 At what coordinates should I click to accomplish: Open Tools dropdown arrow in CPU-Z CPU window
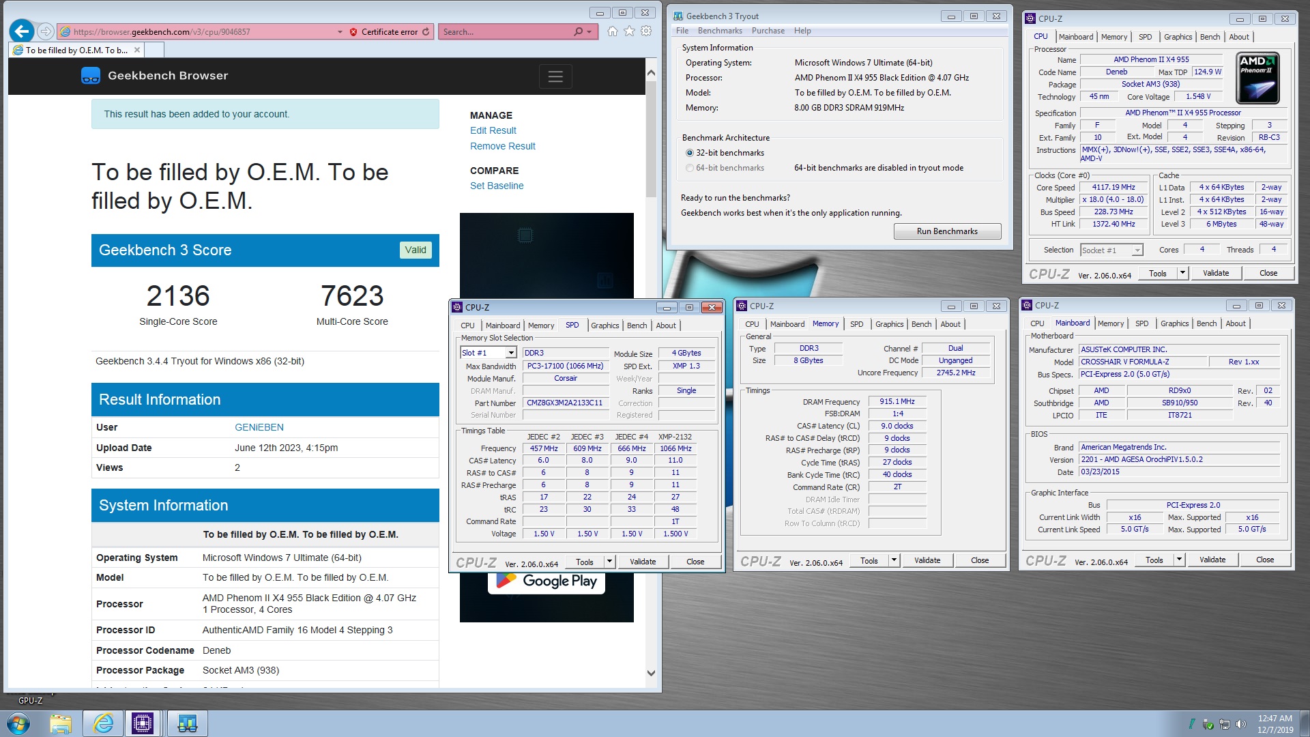(1182, 273)
